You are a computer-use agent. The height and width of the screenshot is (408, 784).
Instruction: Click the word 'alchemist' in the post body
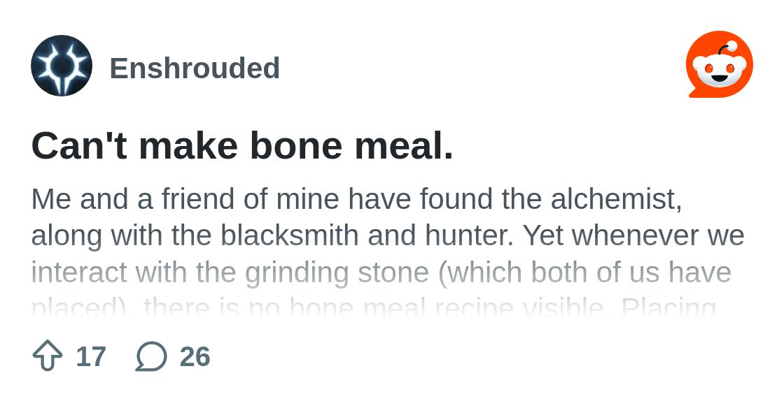616,199
